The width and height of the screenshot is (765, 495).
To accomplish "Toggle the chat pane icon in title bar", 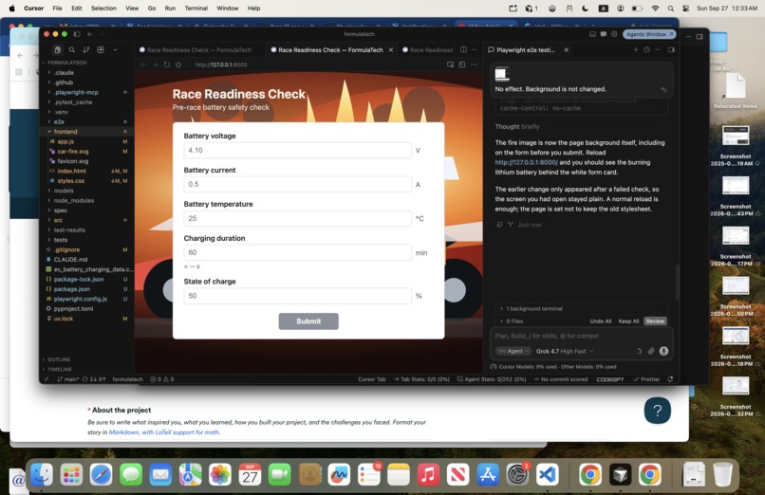I will 604,34.
